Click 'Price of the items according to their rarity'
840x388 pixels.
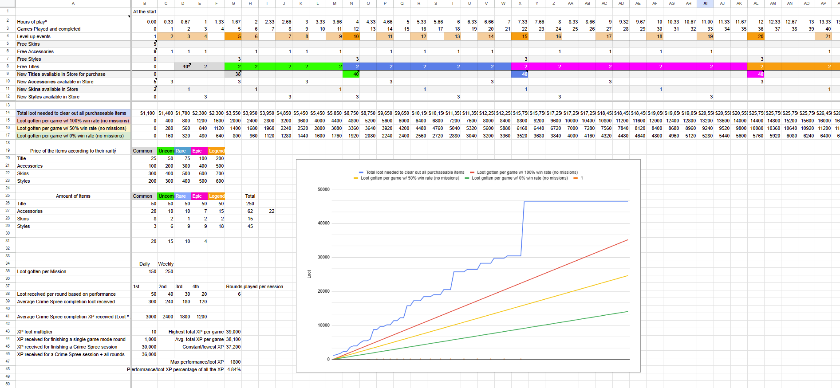(73, 151)
